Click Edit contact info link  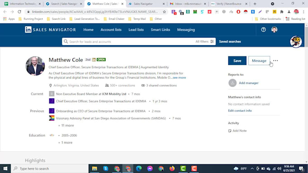(240, 111)
